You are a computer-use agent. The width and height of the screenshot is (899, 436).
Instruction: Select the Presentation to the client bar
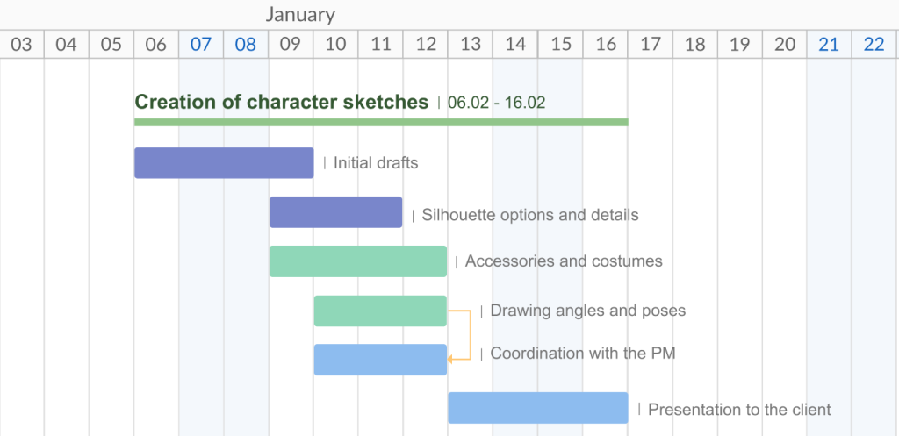point(537,408)
